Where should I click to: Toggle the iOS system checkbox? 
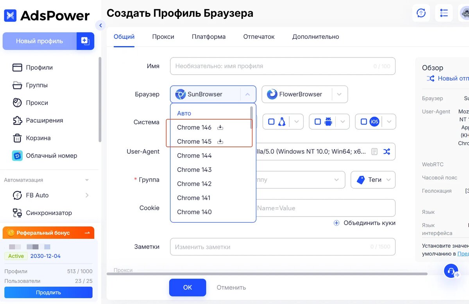click(363, 122)
